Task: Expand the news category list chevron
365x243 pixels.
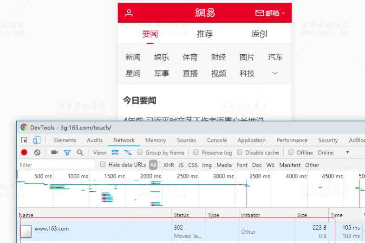Action: (275, 73)
